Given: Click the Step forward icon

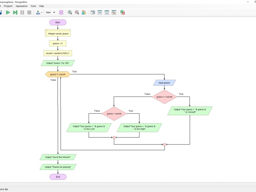Looking at the screenshot, I should point(15,13).
